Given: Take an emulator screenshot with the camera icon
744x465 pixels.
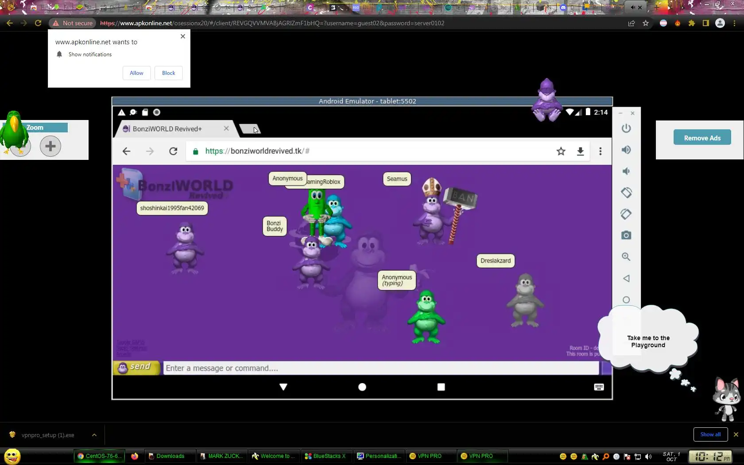Looking at the screenshot, I should click(626, 235).
